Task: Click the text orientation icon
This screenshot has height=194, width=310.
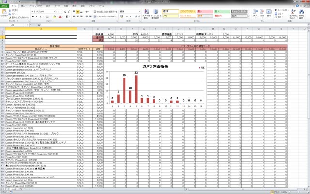Action: [87, 12]
